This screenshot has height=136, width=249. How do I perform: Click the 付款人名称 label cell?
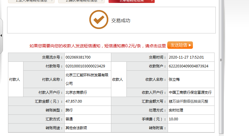pyautogui.click(x=44, y=79)
